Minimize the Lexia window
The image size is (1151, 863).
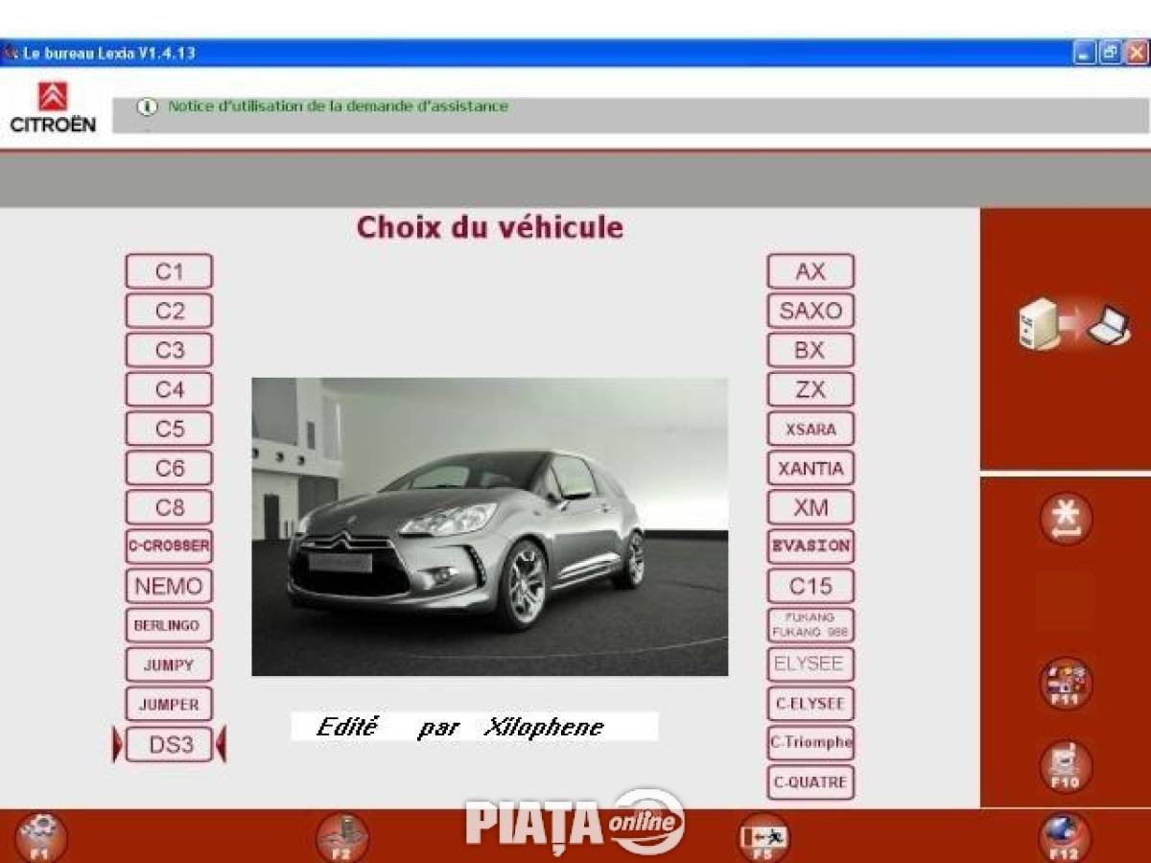click(1084, 53)
